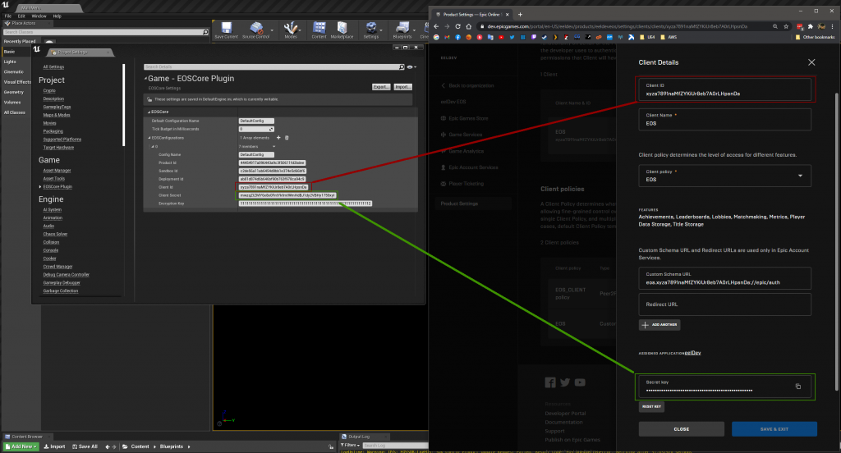This screenshot has width=841, height=453.
Task: Open Chrome three-dot menu
Action: [x=833, y=26]
